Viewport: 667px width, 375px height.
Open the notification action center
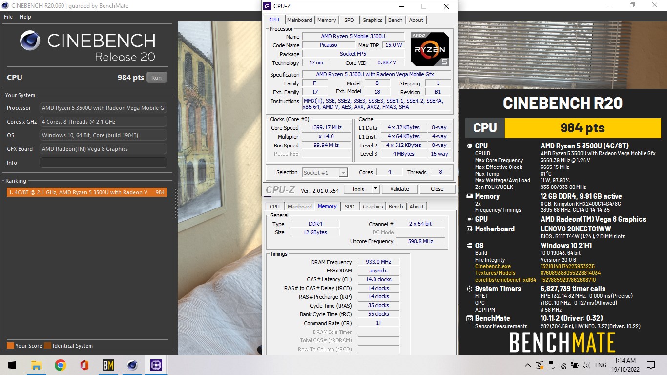tap(650, 365)
